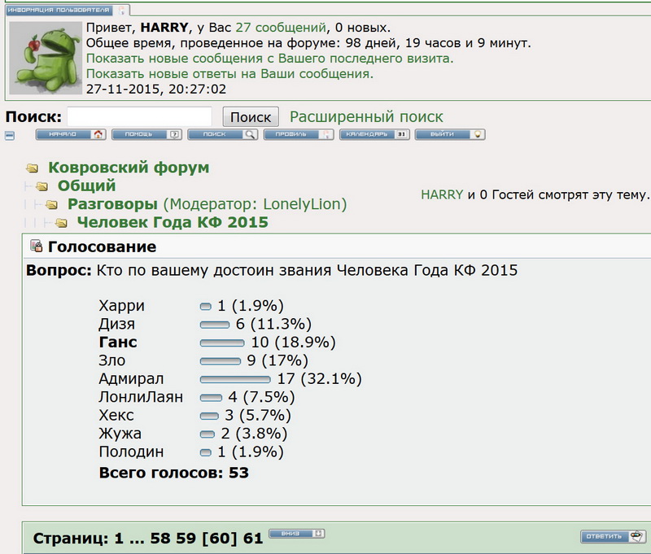The height and width of the screenshot is (554, 651).
Task: Click the Жужа poll option
Action: [120, 434]
